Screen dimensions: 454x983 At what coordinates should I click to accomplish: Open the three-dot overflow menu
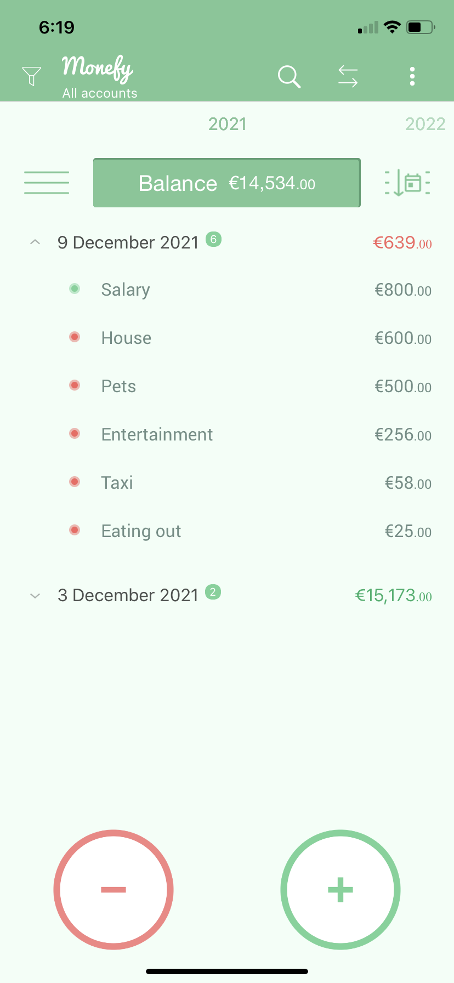412,76
